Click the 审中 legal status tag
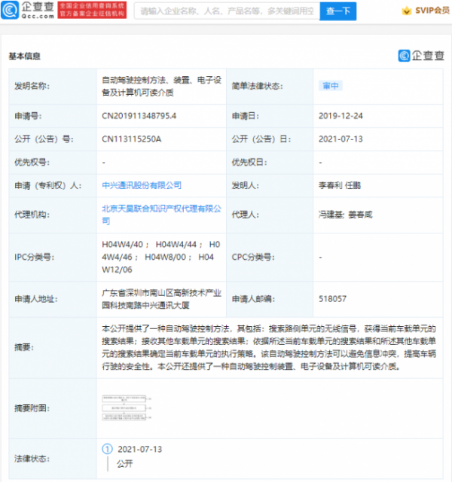452x482 pixels. 331,86
